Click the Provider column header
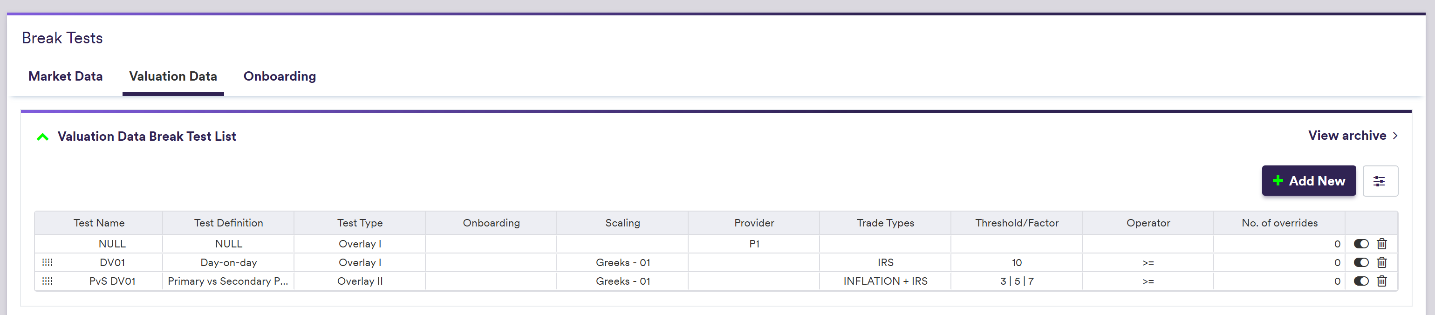Screen dimensions: 1435x315 click(754, 223)
